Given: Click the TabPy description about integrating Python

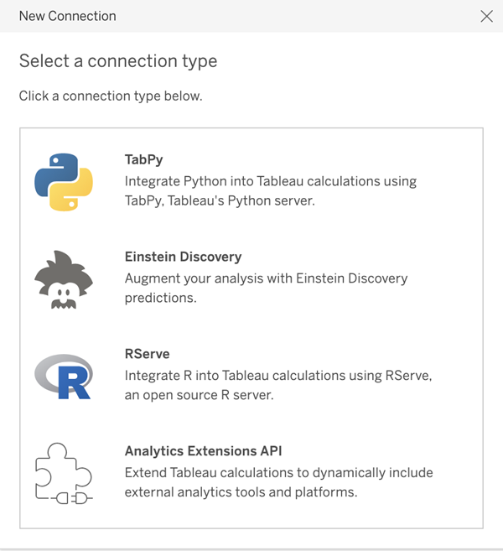Looking at the screenshot, I should (270, 181).
